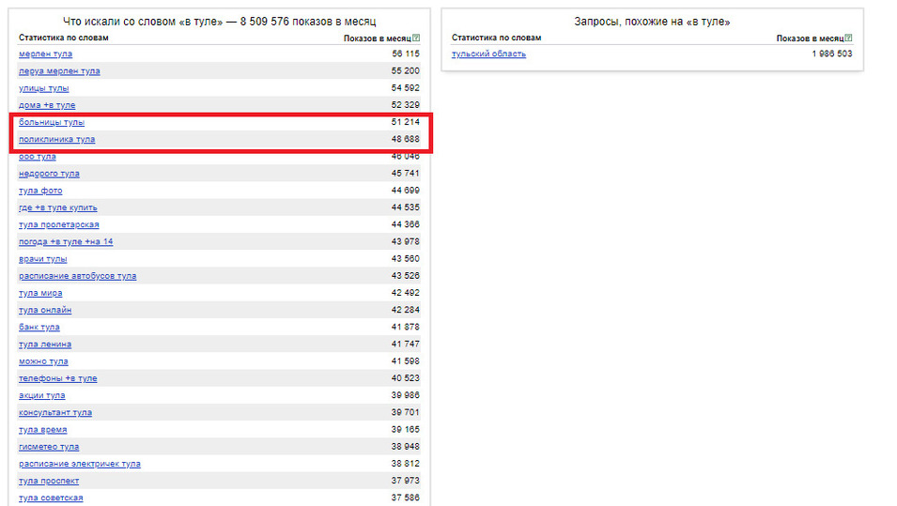Open the 'леруа мерлен тула' link
The image size is (897, 506).
pyautogui.click(x=59, y=71)
